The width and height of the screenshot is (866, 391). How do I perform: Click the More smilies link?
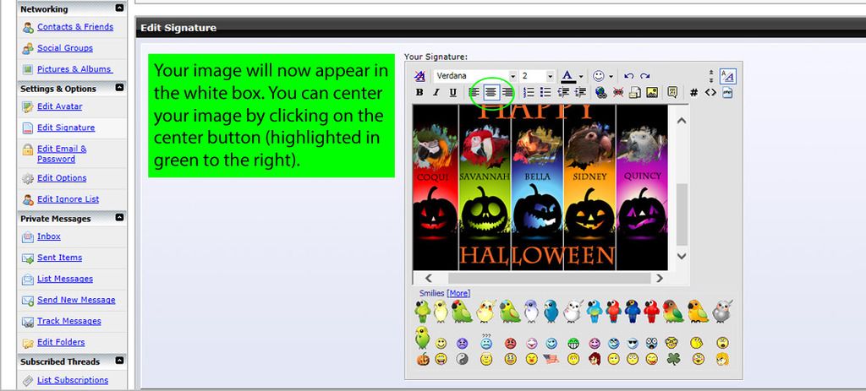[x=458, y=293]
